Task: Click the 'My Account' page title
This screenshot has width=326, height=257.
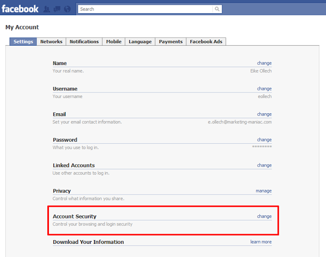Action: pyautogui.click(x=22, y=27)
